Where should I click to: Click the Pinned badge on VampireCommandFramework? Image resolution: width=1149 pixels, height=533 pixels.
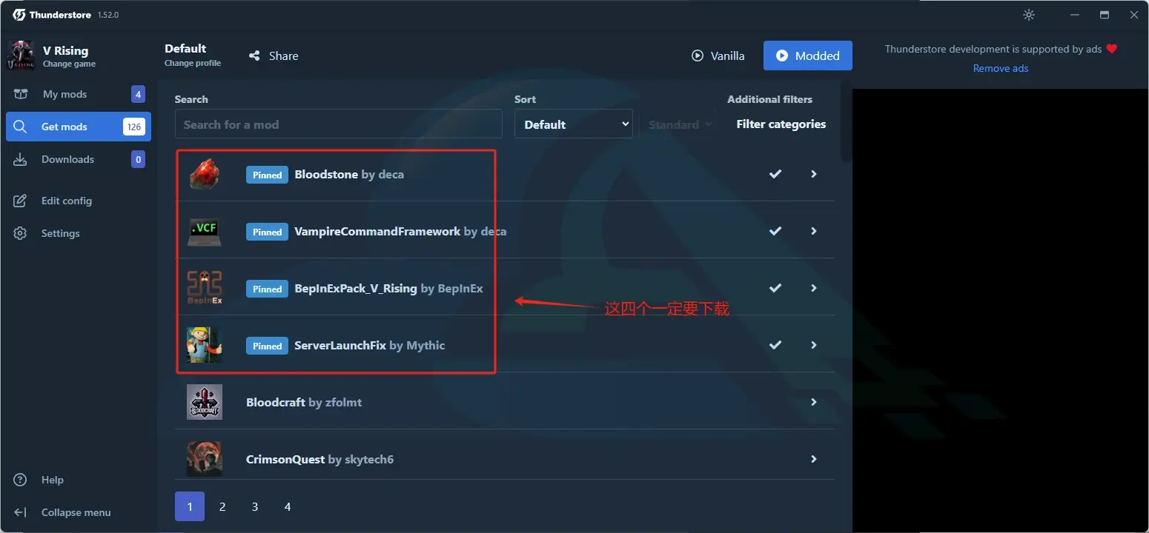(267, 232)
